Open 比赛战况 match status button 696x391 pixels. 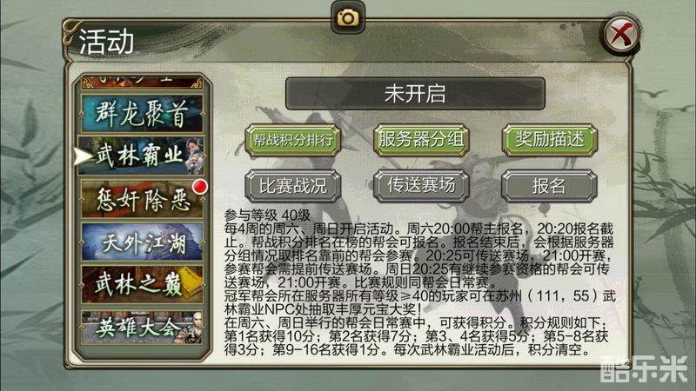[293, 186]
